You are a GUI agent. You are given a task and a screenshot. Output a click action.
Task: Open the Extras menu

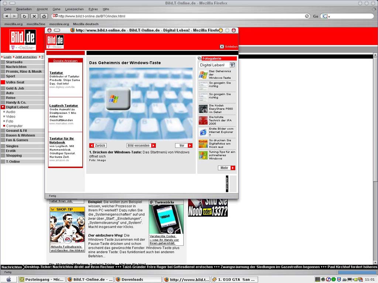(x=93, y=9)
